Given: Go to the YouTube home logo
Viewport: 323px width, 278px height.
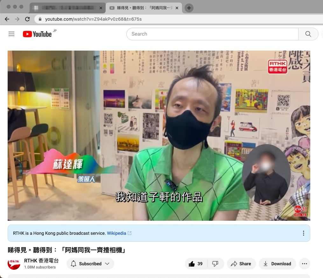Looking at the screenshot, I should pos(37,34).
